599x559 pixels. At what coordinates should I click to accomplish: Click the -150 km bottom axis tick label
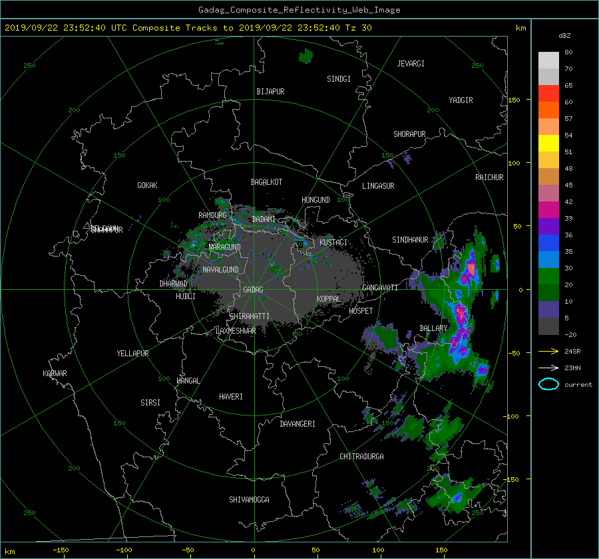(61, 550)
